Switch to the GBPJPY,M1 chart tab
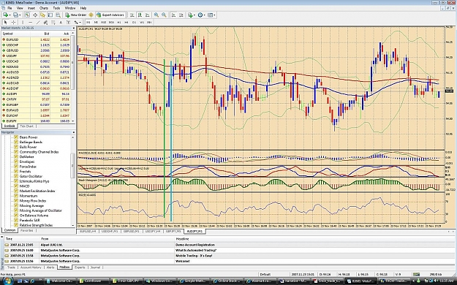This screenshot has width=457, height=285. [173, 231]
